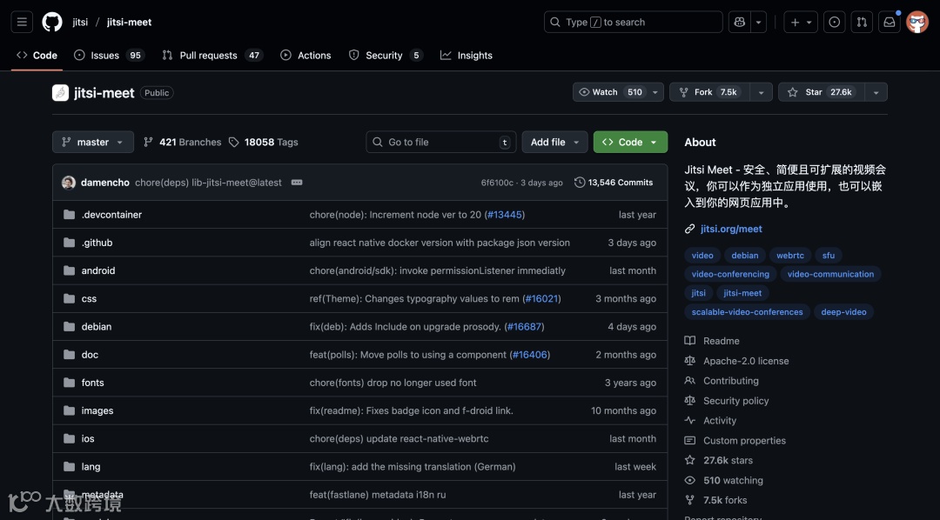Image resolution: width=940 pixels, height=520 pixels.
Task: Select the sfu topic tag
Action: pyautogui.click(x=829, y=255)
